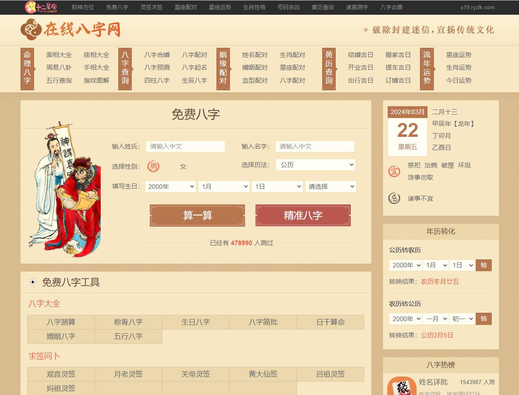Viewport: 519px width, 395px height.
Task: Click the 观音灵签 link
Action: pos(61,374)
